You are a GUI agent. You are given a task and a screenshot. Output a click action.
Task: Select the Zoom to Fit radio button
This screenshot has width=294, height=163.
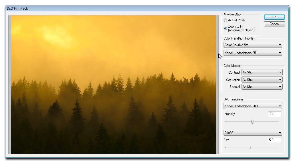[x=225, y=28]
